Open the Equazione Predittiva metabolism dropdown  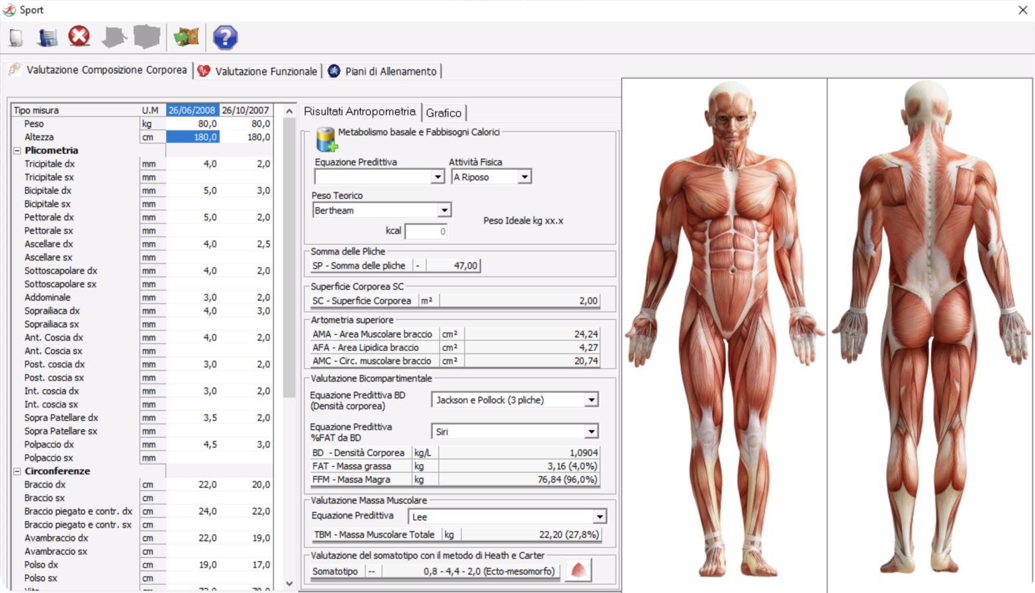tap(437, 177)
